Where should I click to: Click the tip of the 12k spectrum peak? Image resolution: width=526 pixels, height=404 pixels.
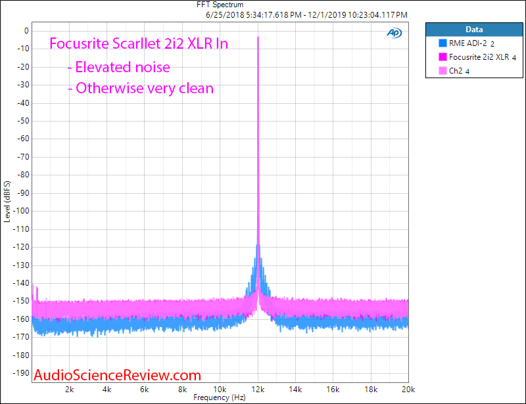point(258,37)
